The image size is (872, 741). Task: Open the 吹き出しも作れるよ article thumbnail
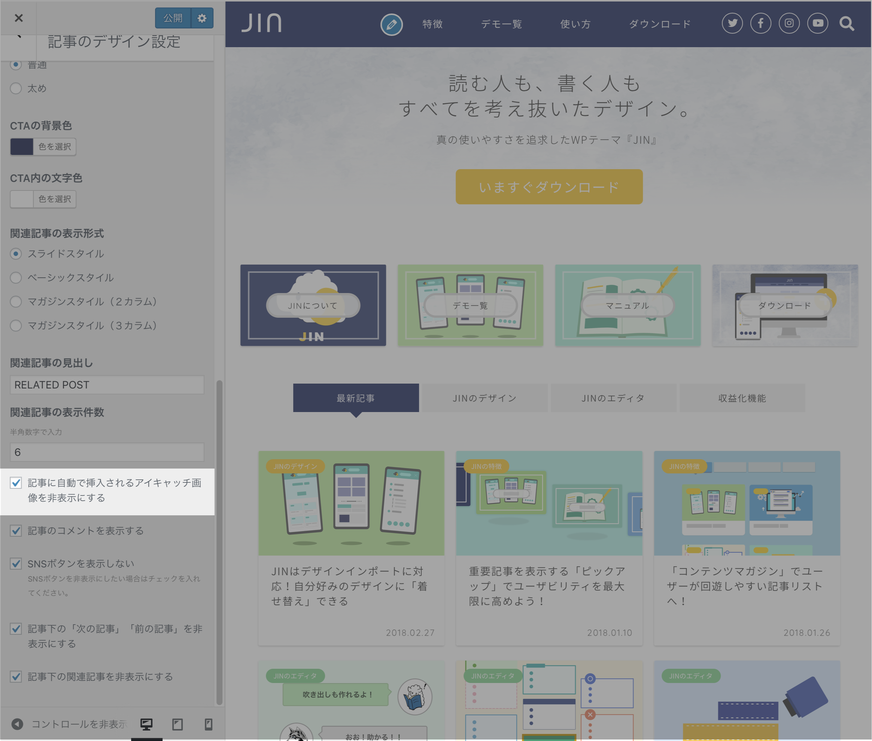[351, 701]
